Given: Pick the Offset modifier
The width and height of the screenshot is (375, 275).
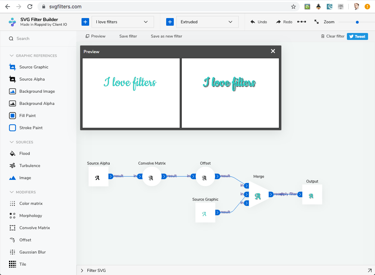Looking at the screenshot, I should point(25,240).
